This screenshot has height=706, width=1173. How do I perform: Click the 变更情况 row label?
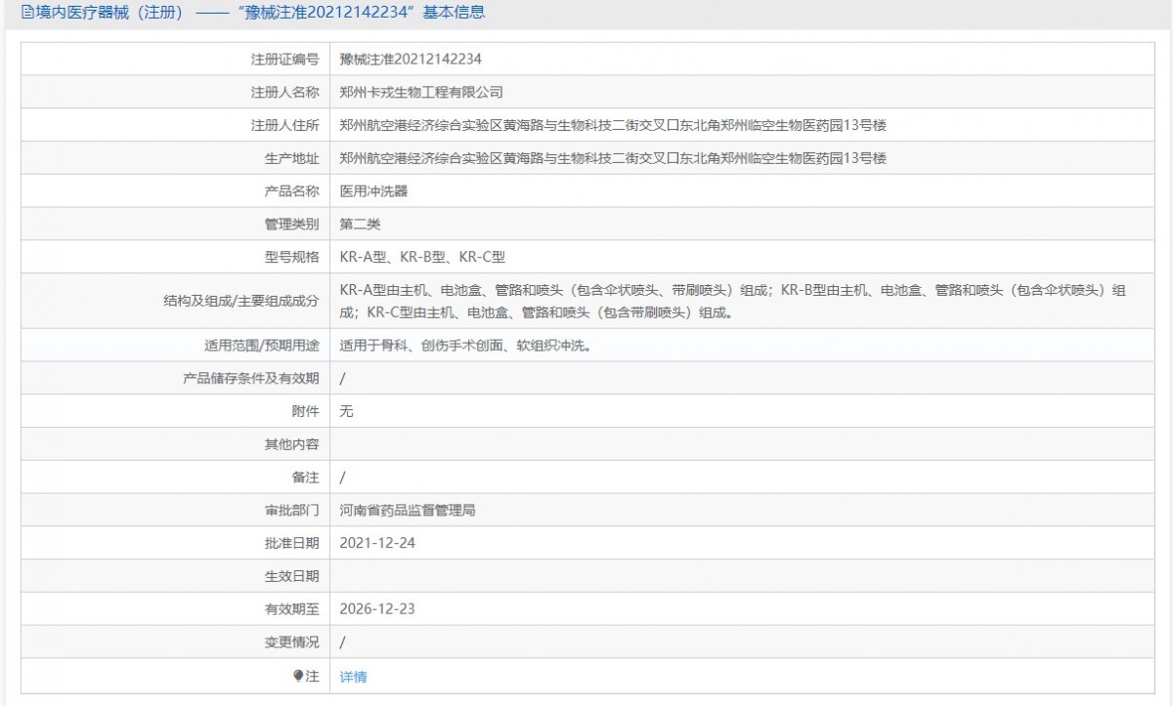pyautogui.click(x=291, y=643)
